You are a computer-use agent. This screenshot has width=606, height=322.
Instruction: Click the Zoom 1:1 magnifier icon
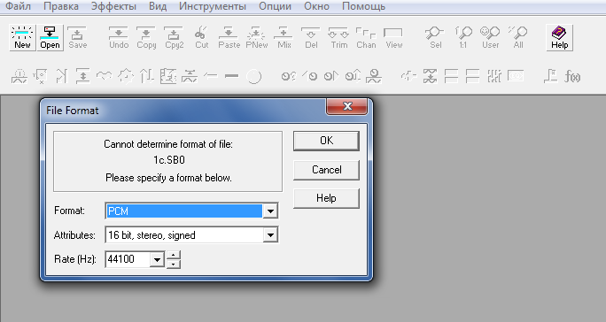tap(463, 37)
